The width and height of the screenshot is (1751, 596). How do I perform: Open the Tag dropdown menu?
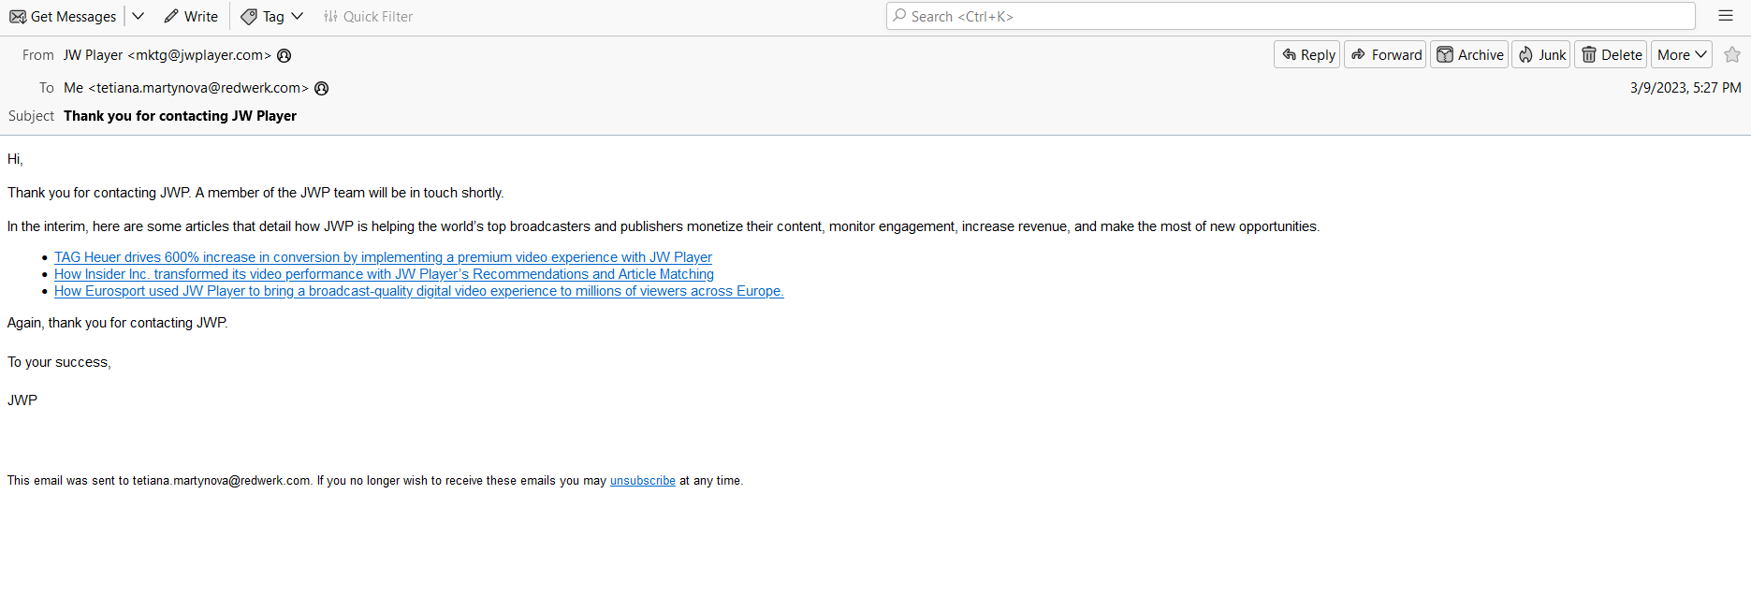tap(272, 16)
